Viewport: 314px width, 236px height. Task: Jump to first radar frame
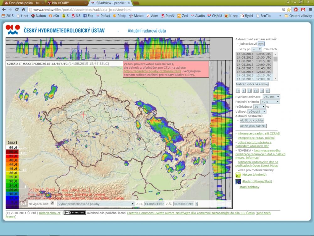pos(238,91)
